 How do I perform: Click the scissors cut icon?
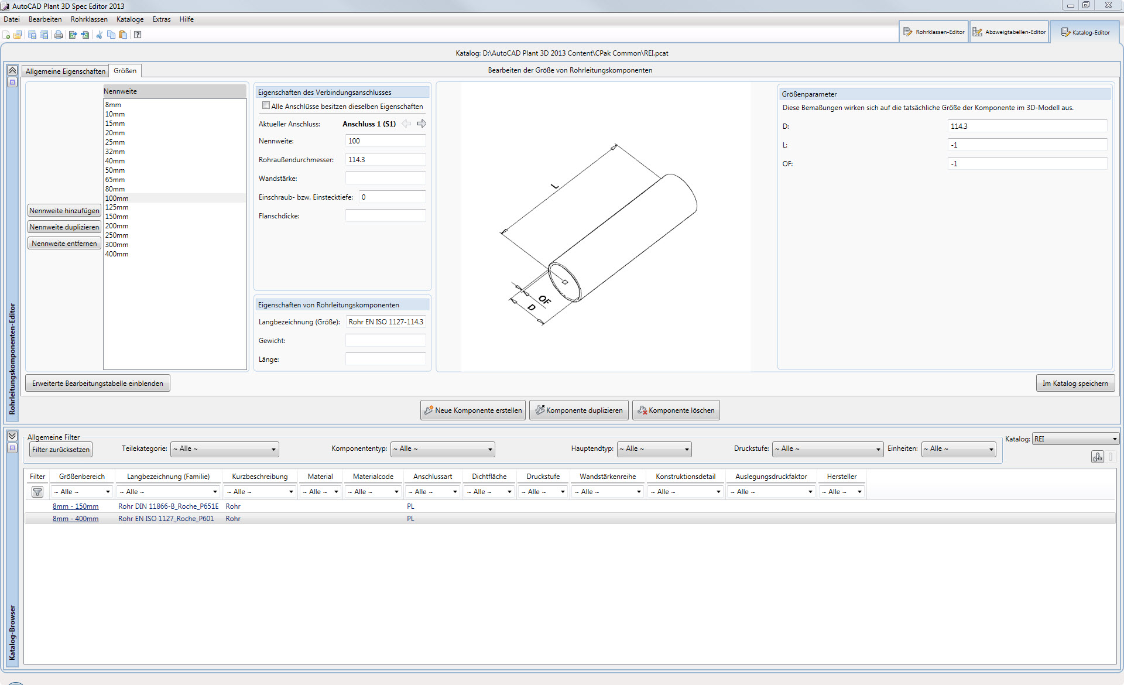[x=100, y=35]
